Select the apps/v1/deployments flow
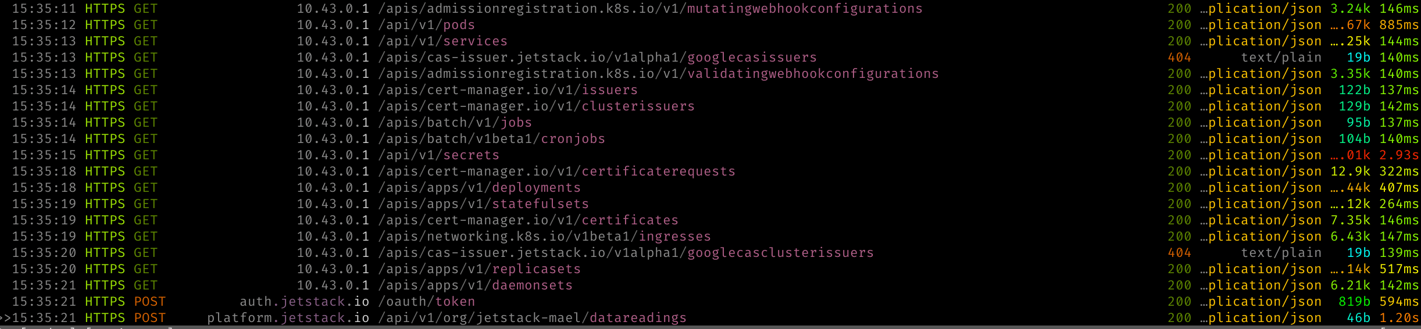This screenshot has height=329, width=1421. 710,188
